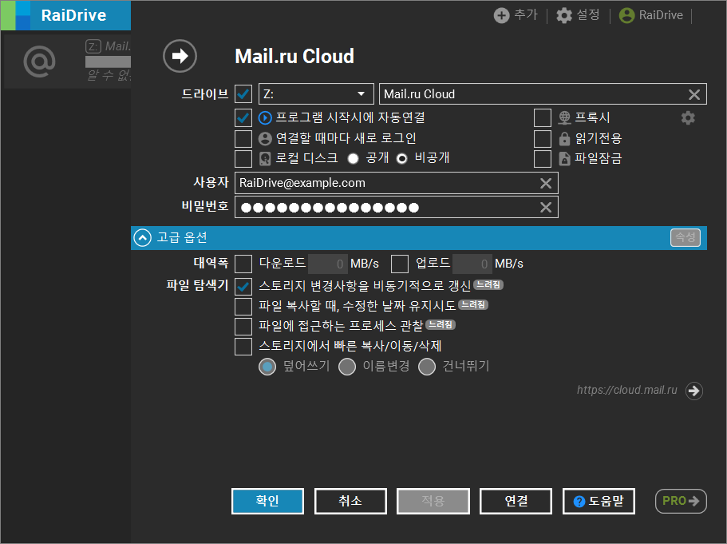This screenshot has height=544, width=727.
Task: Select the Z: Mail drive entry in sidebar
Action: tap(66, 62)
